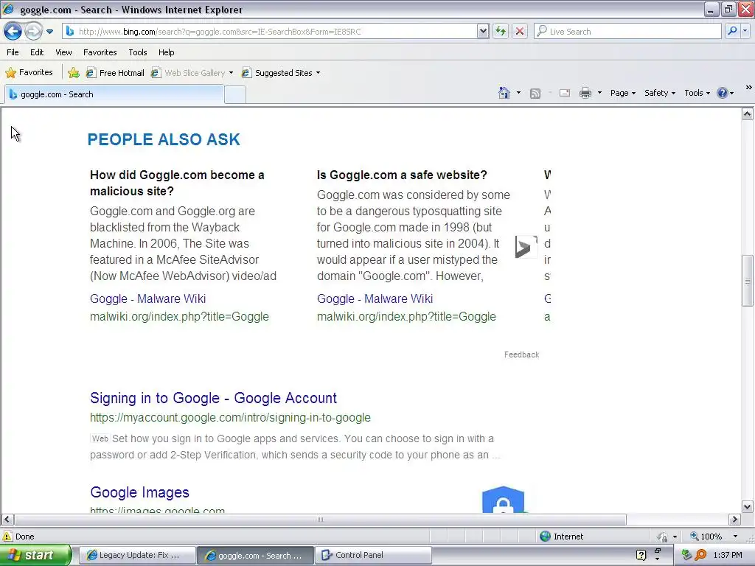Screen dimensions: 755x566
Task: Open the Favorites star button
Action: [x=29, y=73]
